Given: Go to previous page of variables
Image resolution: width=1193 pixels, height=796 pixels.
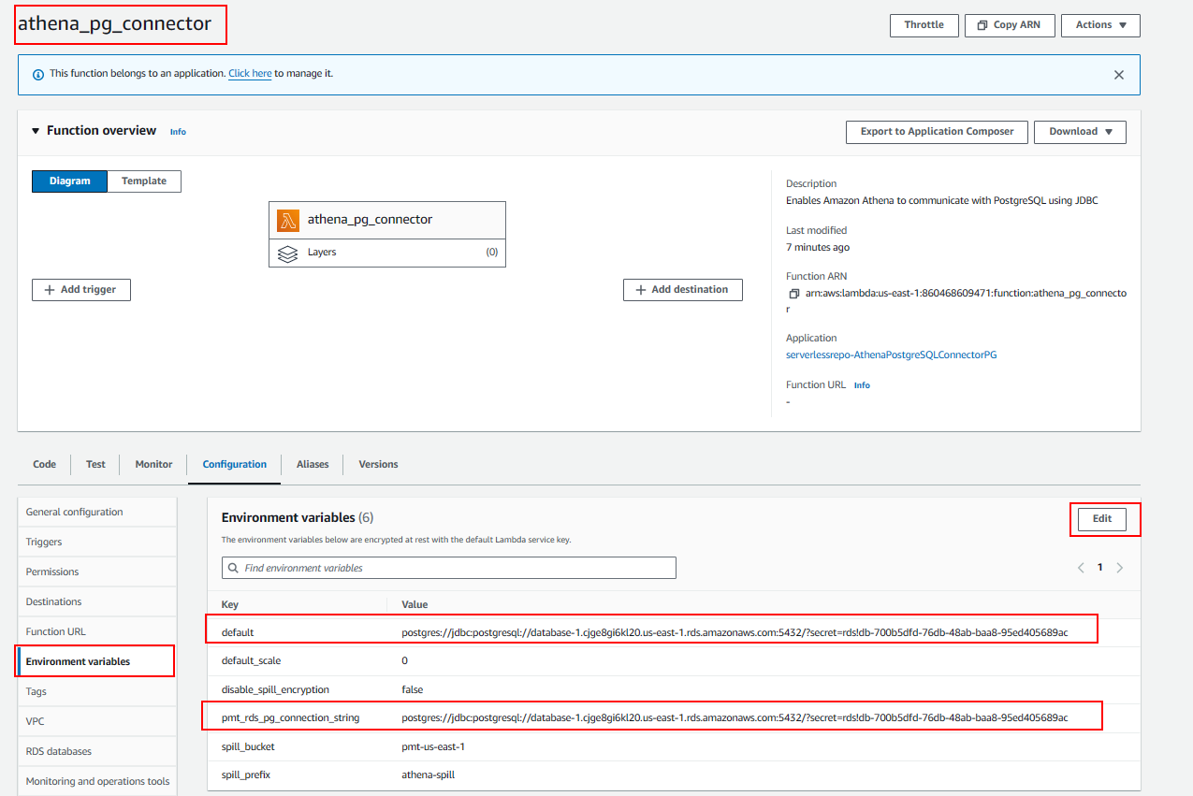Looking at the screenshot, I should [1081, 568].
